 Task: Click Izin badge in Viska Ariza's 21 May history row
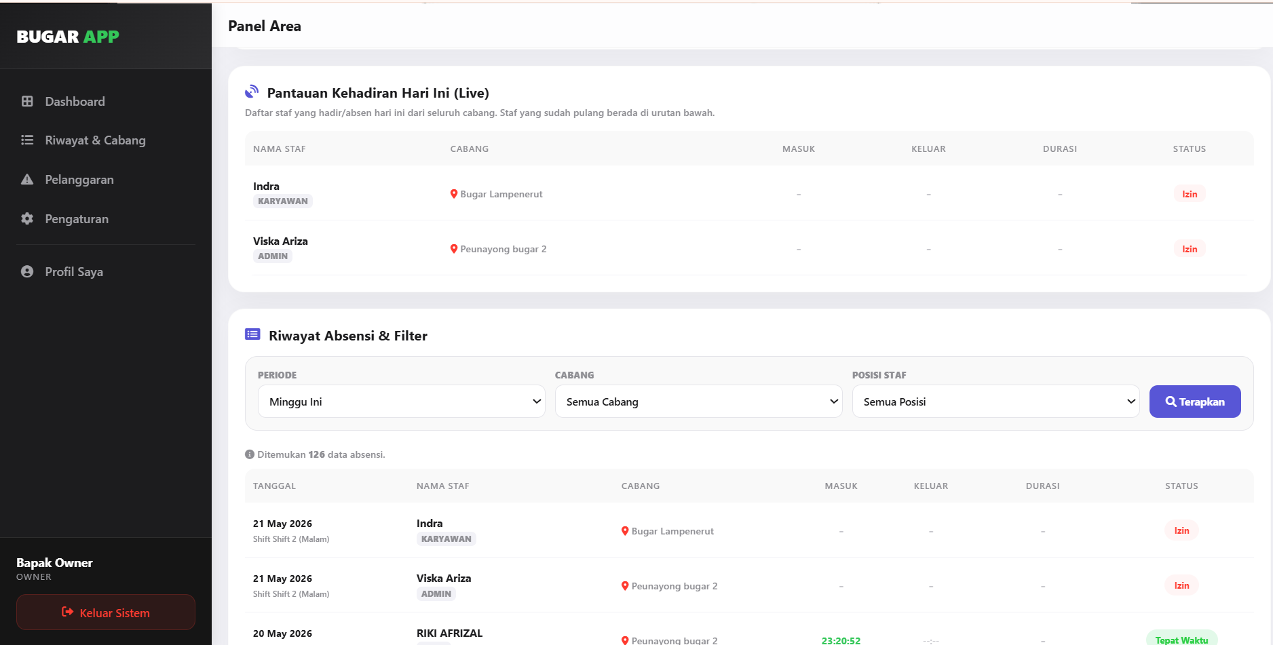click(x=1182, y=585)
